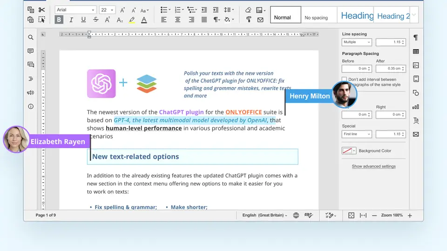Open Header and footer settings tab
Viewport: 447px width, 251px height.
[x=416, y=79]
